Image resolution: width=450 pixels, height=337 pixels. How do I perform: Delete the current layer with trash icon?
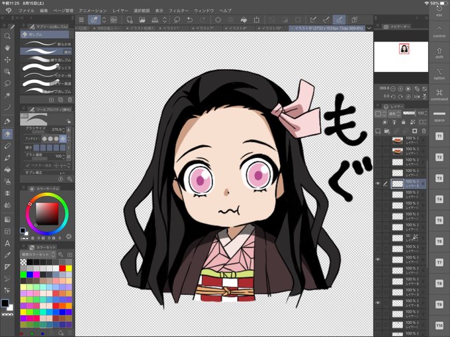pyautogui.click(x=424, y=131)
